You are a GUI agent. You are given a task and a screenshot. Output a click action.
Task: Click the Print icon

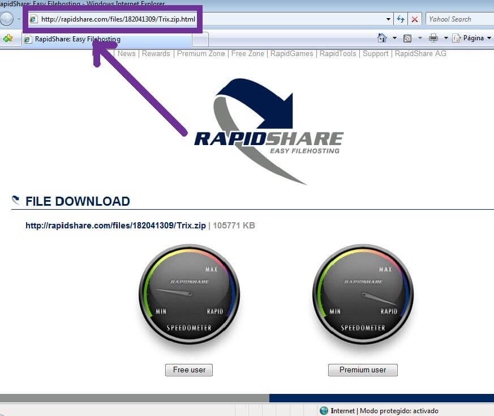click(x=433, y=38)
